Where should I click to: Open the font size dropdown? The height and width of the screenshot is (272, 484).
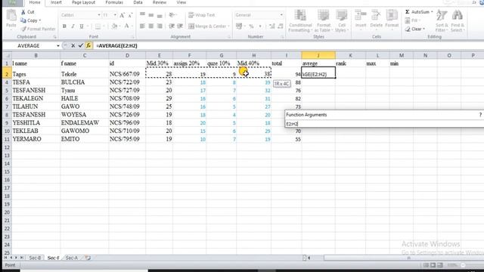click(x=115, y=15)
